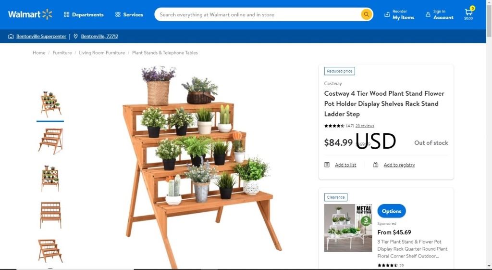Open the sponsored metal plant stand image
Viewport: 492px width, 270px height.
[348, 228]
